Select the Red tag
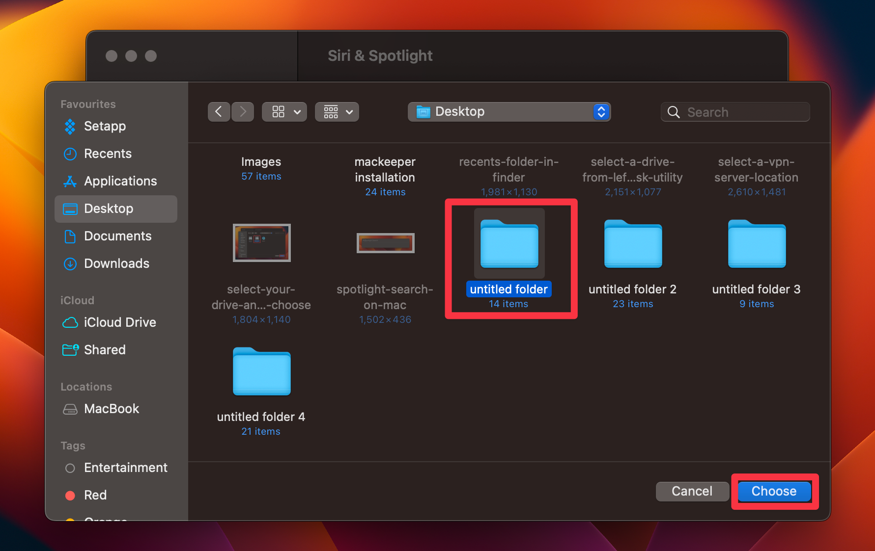Image resolution: width=875 pixels, height=551 pixels. [95, 495]
